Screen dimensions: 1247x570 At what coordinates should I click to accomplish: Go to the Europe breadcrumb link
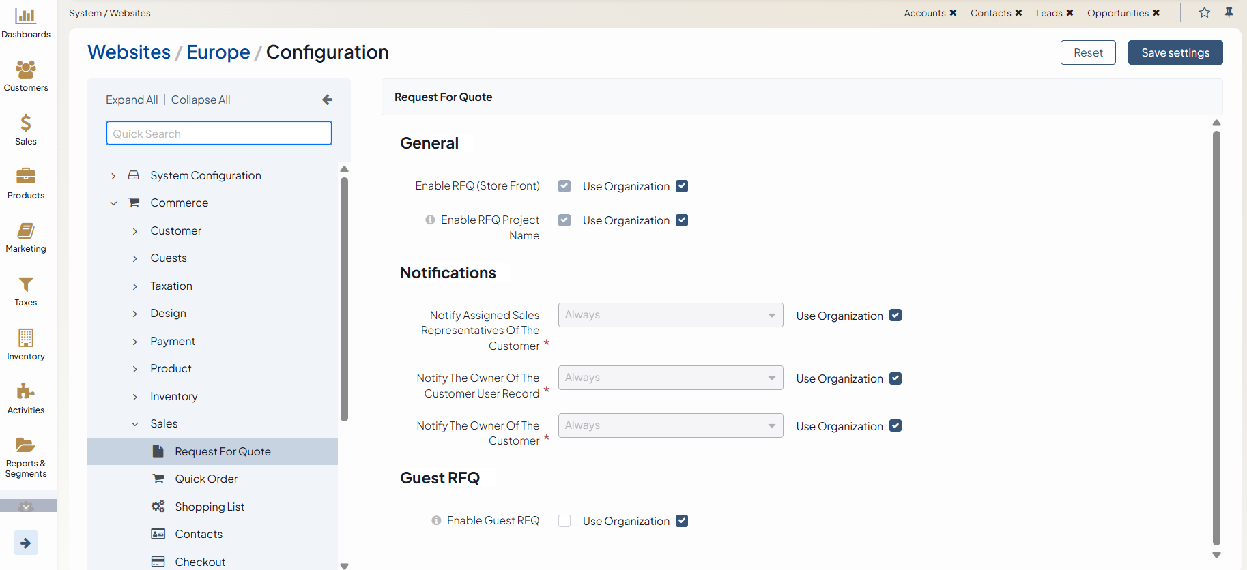[218, 52]
